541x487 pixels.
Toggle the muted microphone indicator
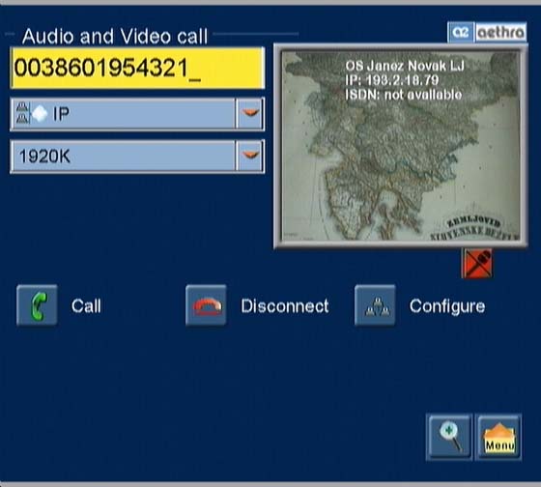click(477, 264)
